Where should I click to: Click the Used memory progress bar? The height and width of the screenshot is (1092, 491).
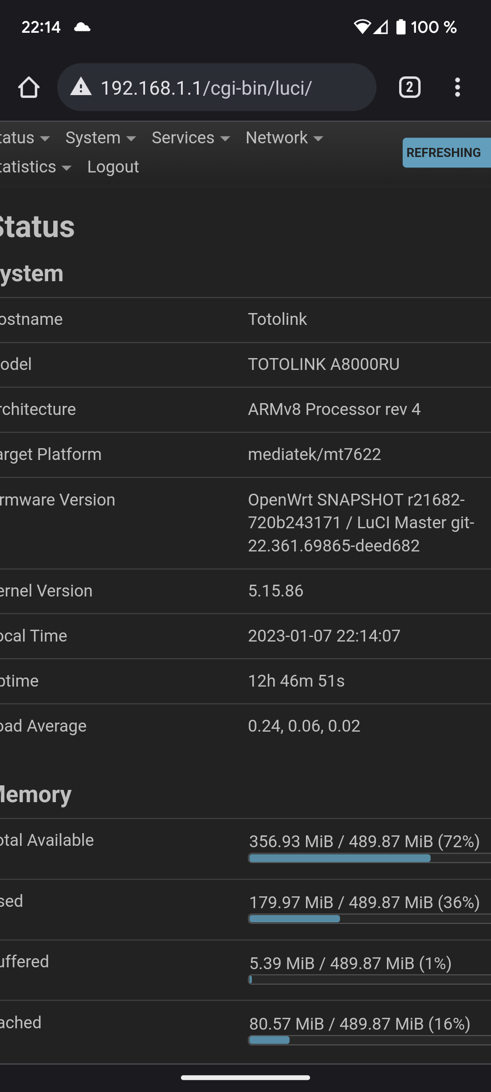pyautogui.click(x=369, y=919)
